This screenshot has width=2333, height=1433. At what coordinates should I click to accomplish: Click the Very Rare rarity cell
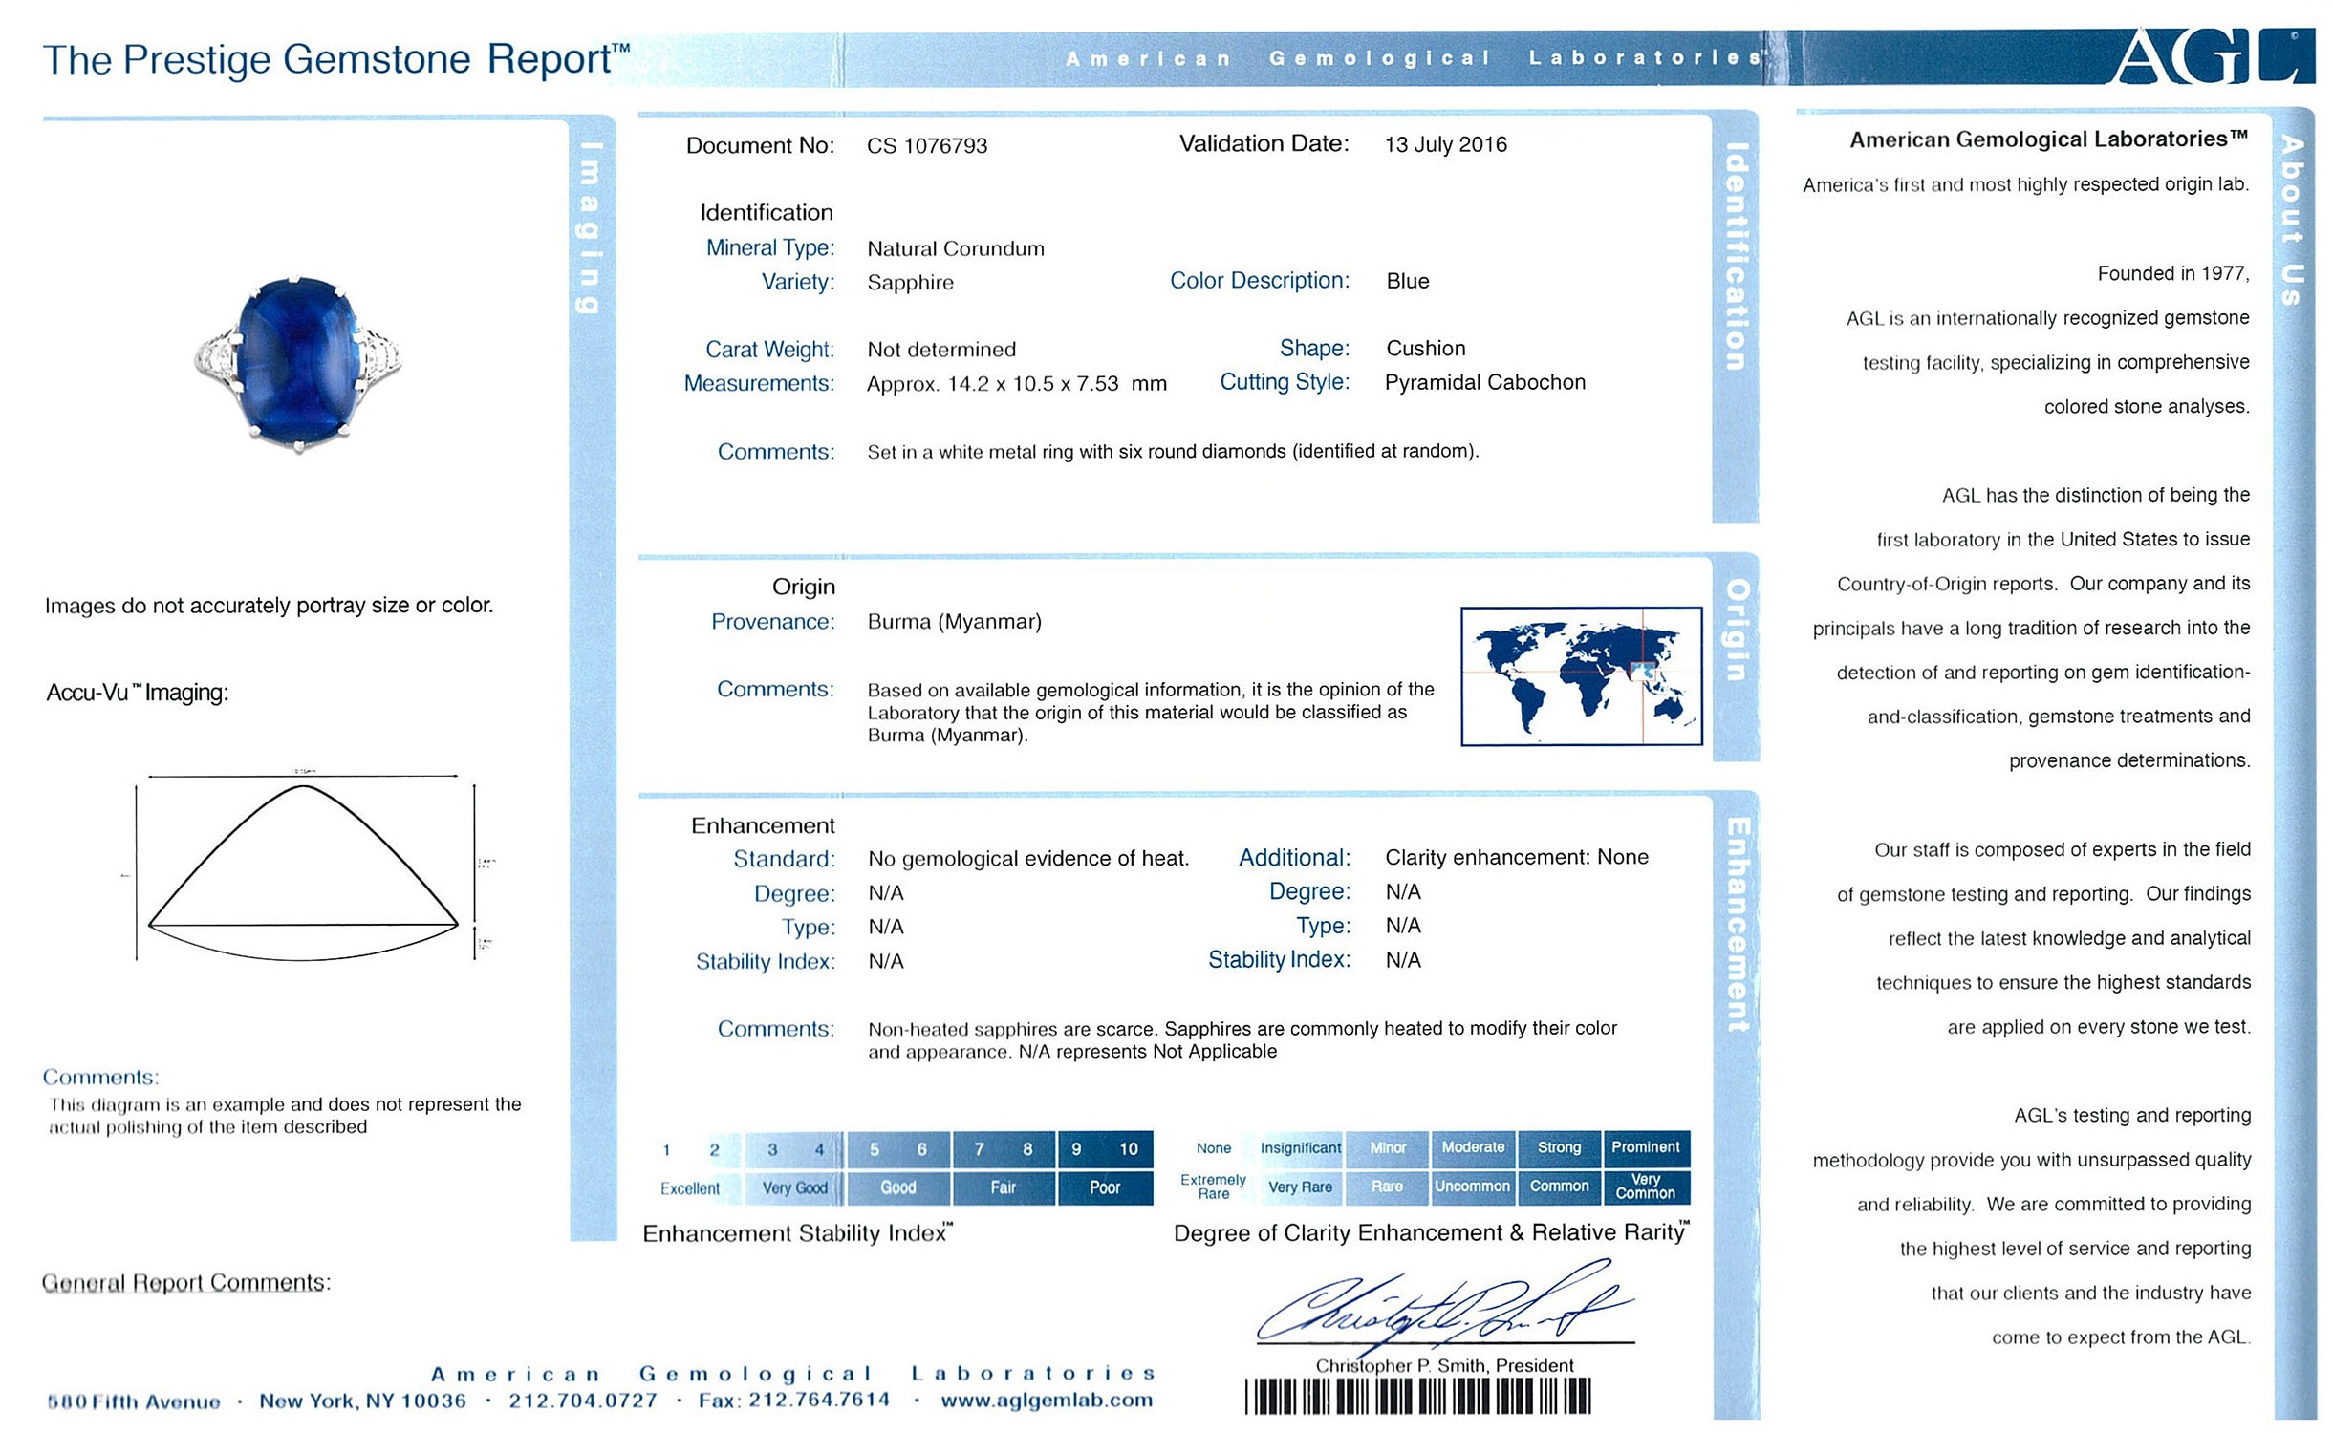pos(1300,1187)
